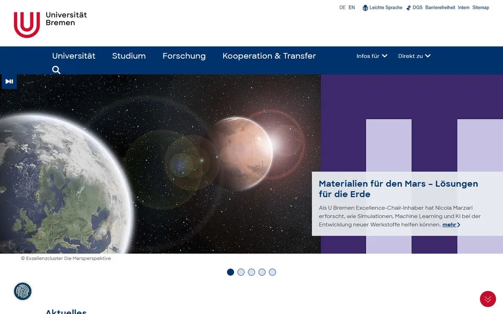Open the DGS link
Screen dimensions: 503x314
pyautogui.click(x=418, y=7)
